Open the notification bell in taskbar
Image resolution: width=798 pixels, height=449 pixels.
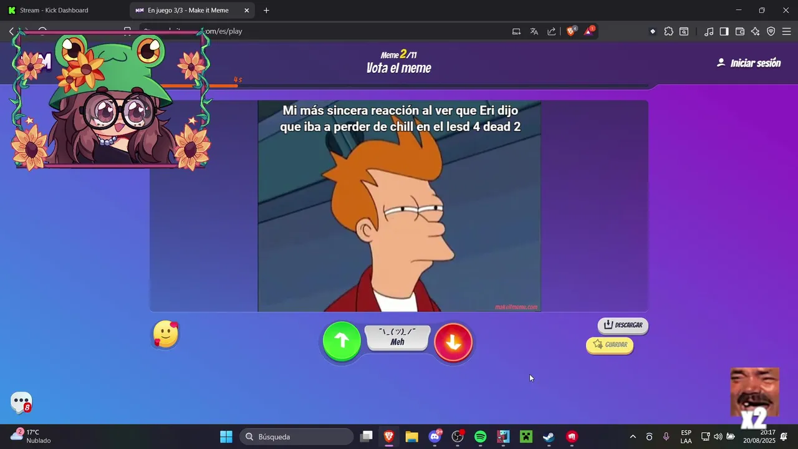click(784, 437)
